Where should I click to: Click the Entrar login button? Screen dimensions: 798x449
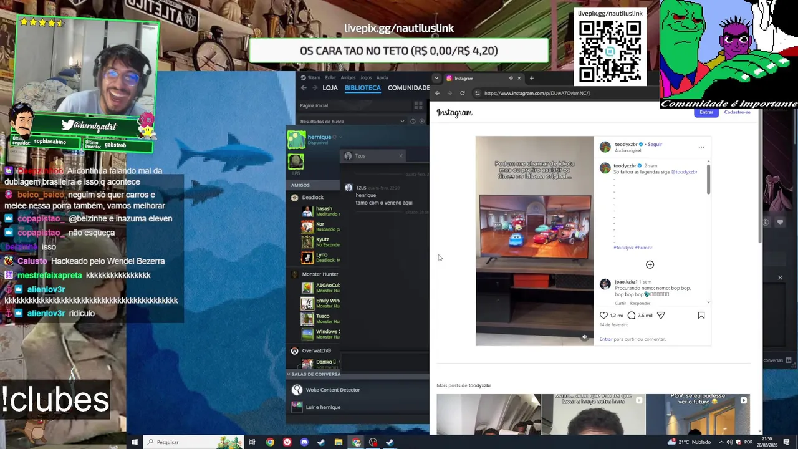pyautogui.click(x=706, y=112)
